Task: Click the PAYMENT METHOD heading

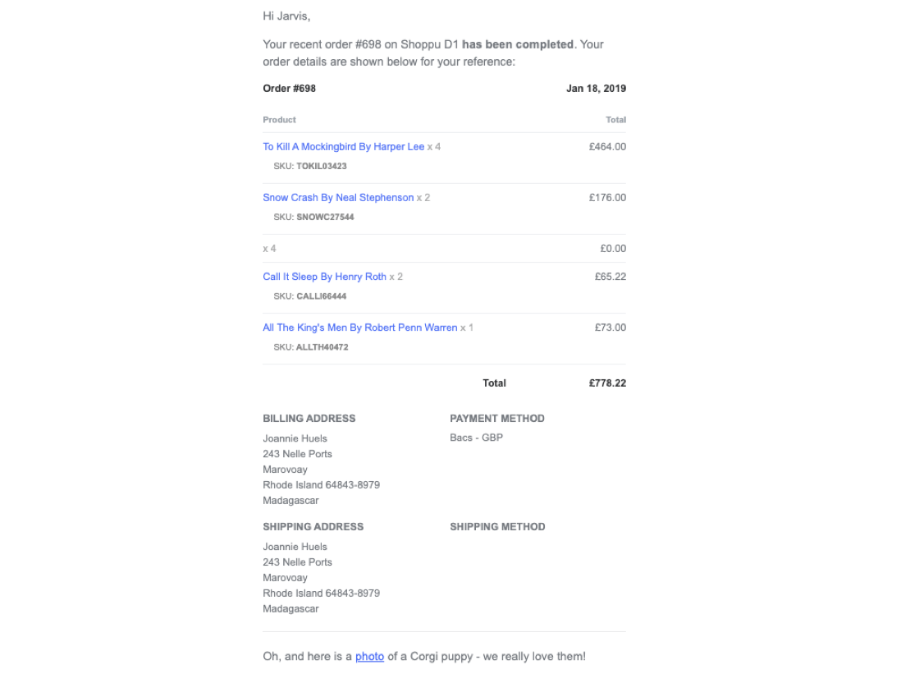Action: 497,419
